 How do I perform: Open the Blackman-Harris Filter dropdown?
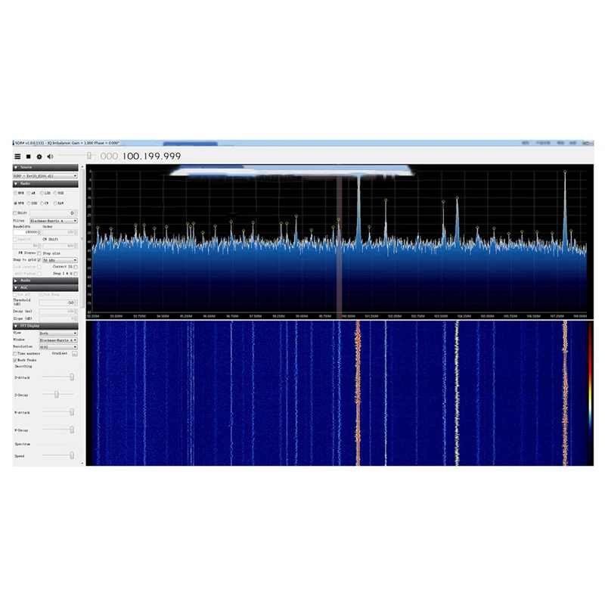[54, 220]
